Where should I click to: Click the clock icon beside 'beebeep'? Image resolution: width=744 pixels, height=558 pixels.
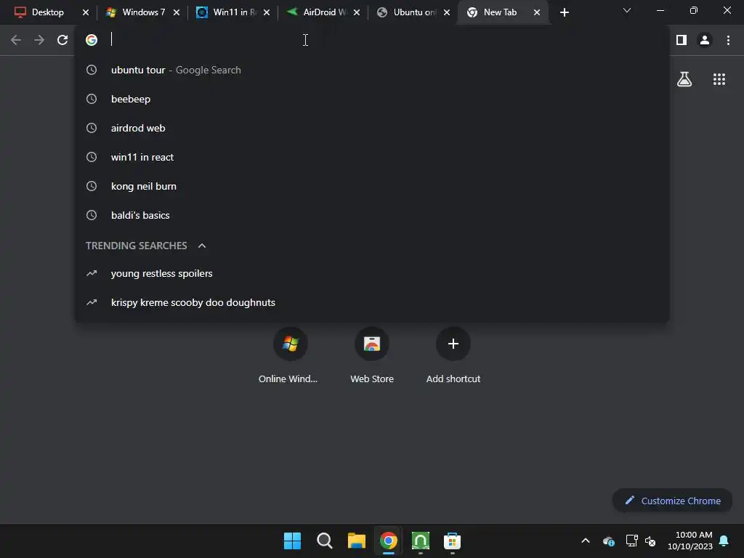point(92,99)
